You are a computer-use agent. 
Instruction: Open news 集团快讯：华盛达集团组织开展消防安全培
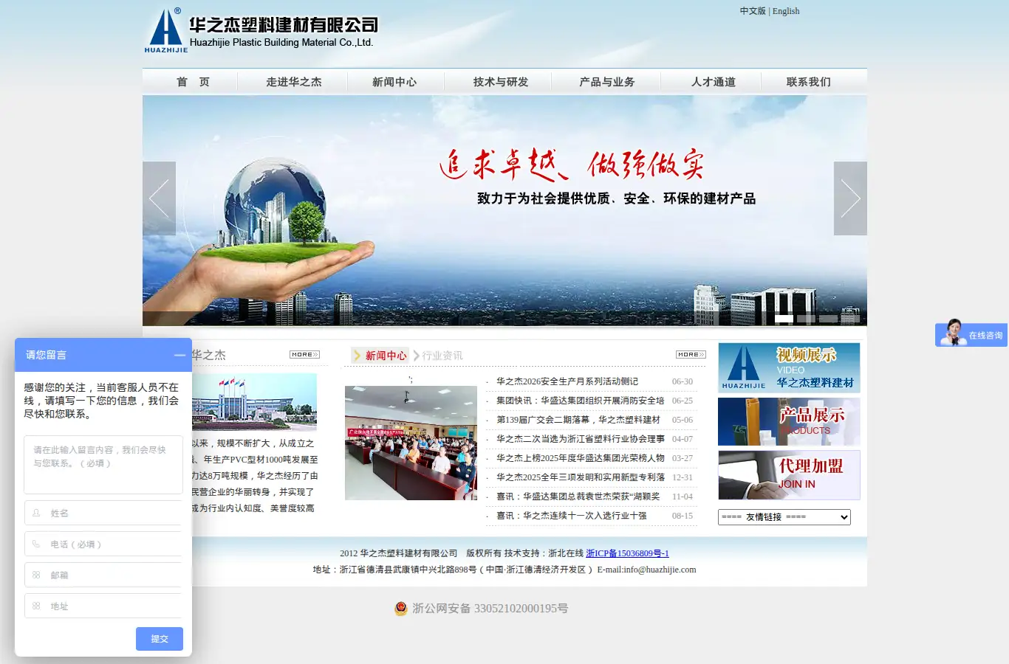point(581,401)
